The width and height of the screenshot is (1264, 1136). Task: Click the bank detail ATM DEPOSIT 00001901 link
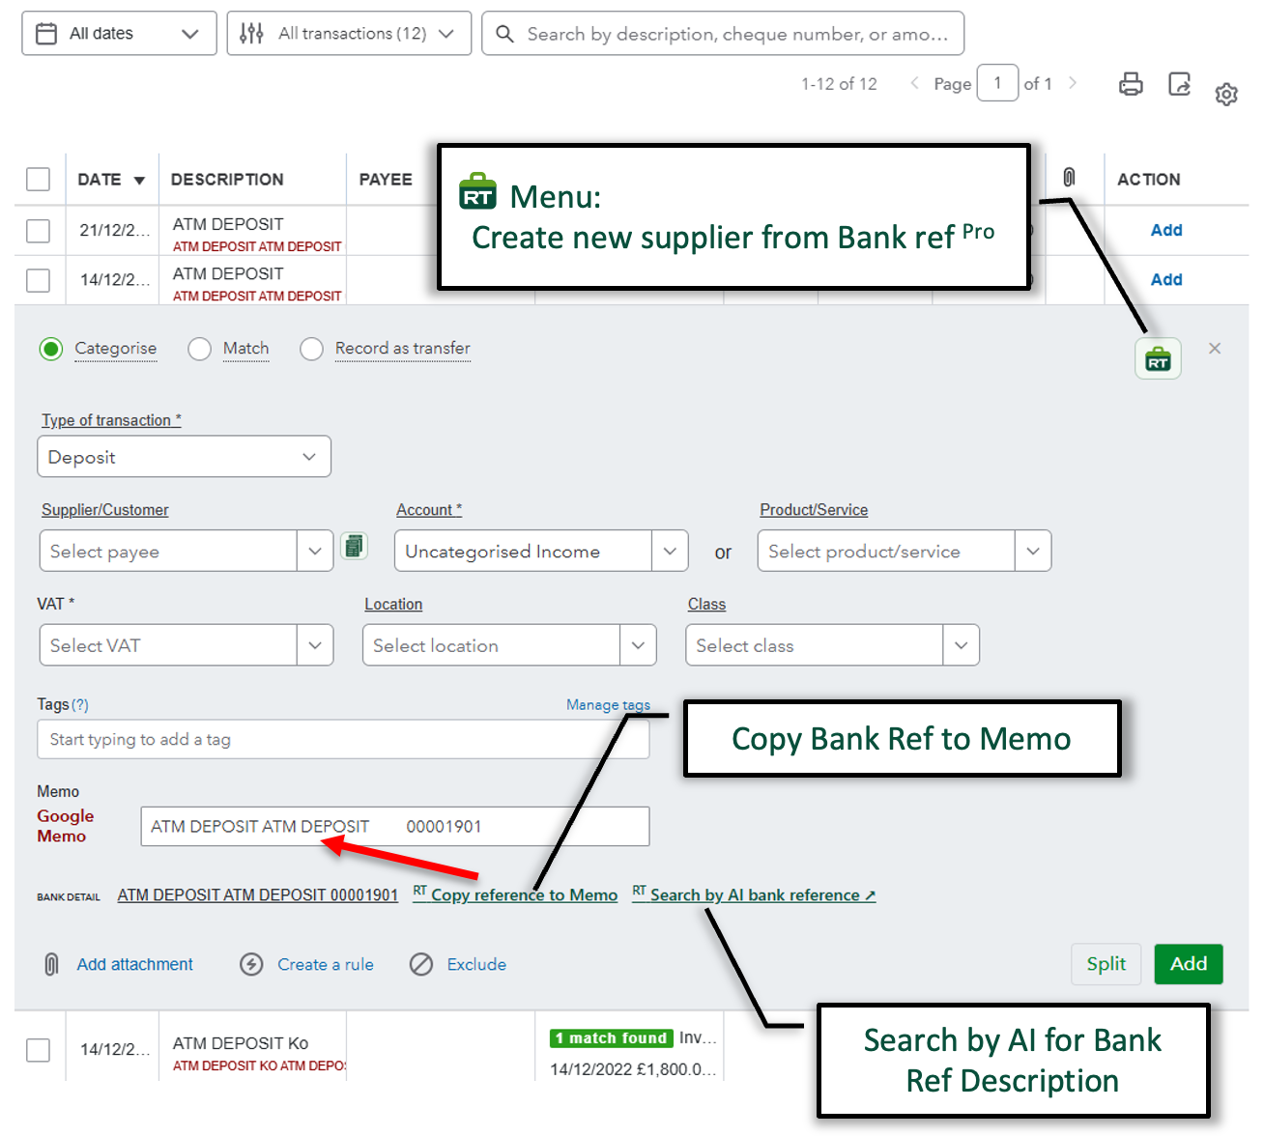click(x=258, y=895)
